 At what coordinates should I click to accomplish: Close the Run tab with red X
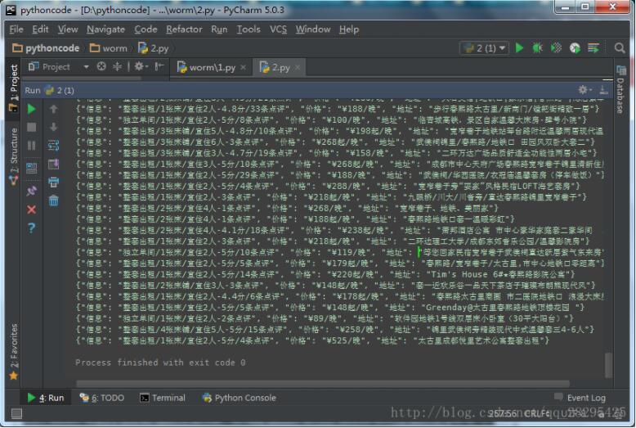pyautogui.click(x=32, y=209)
